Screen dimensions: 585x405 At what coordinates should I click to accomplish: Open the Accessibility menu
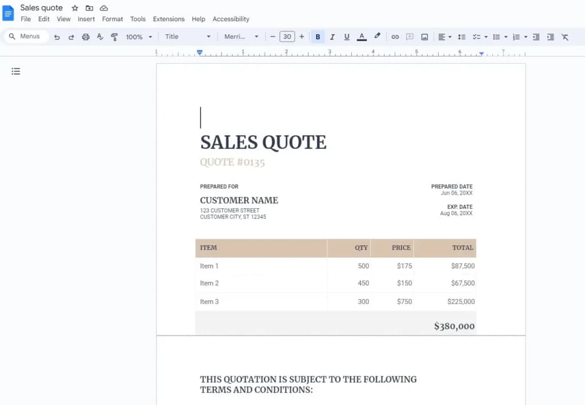(231, 19)
